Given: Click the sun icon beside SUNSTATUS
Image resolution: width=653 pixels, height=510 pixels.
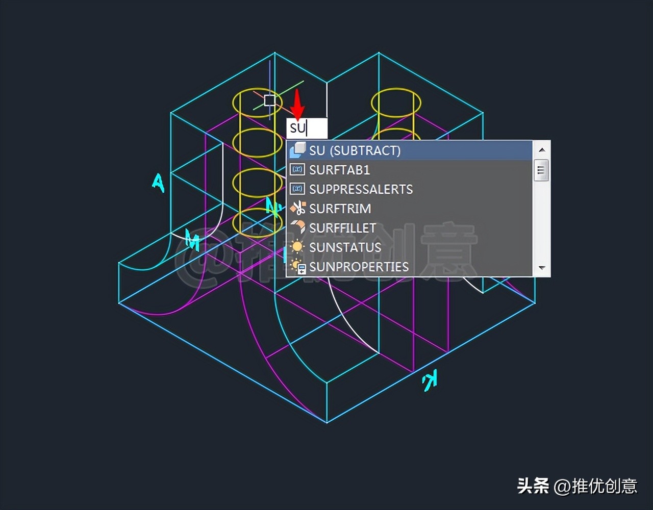Looking at the screenshot, I should point(297,247).
